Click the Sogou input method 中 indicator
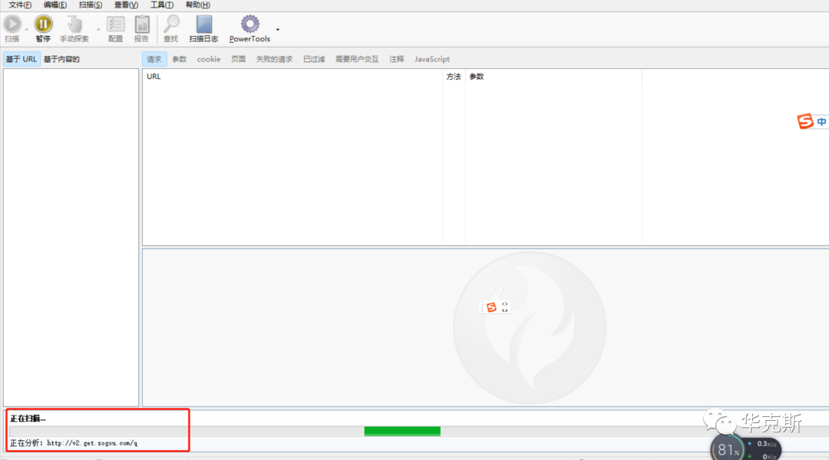This screenshot has width=829, height=460. pos(821,122)
